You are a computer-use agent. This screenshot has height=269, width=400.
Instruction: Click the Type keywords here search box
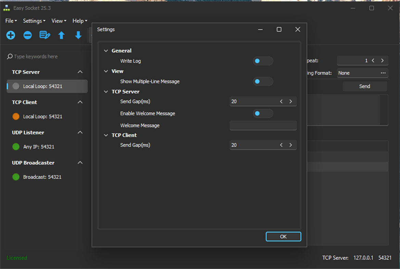47,56
